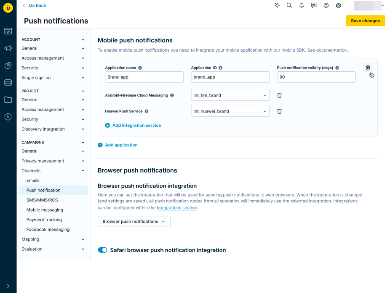Disable Safari browser push notification integration
This screenshot has height=293, width=390.
pyautogui.click(x=102, y=250)
